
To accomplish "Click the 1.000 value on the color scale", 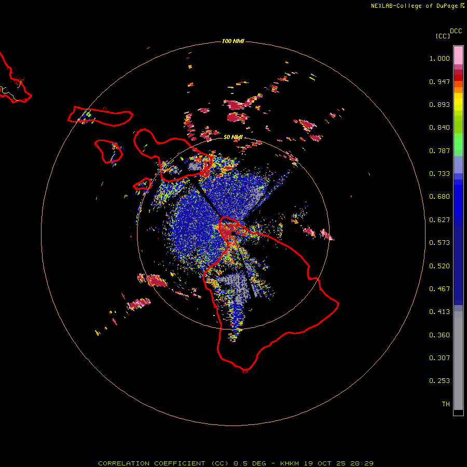I will pyautogui.click(x=439, y=58).
